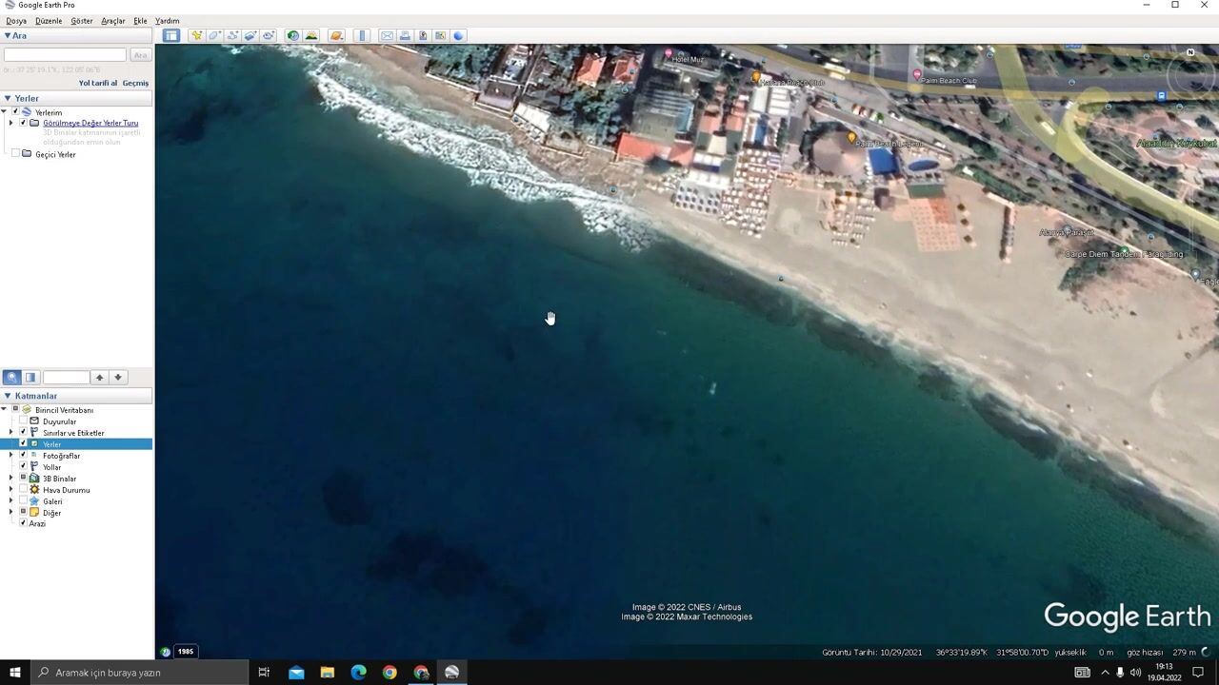
Task: Click the search input field in the Ara panel
Action: pyautogui.click(x=65, y=55)
